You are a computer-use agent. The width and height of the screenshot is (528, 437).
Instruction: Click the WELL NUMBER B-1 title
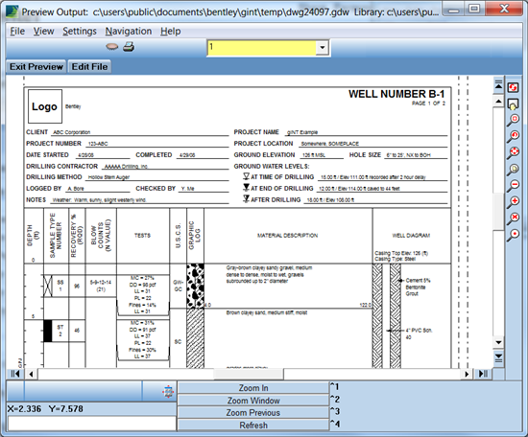click(x=396, y=94)
